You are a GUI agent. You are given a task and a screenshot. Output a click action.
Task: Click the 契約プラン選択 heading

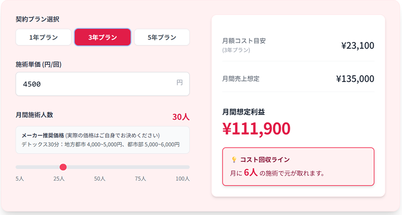click(x=37, y=19)
